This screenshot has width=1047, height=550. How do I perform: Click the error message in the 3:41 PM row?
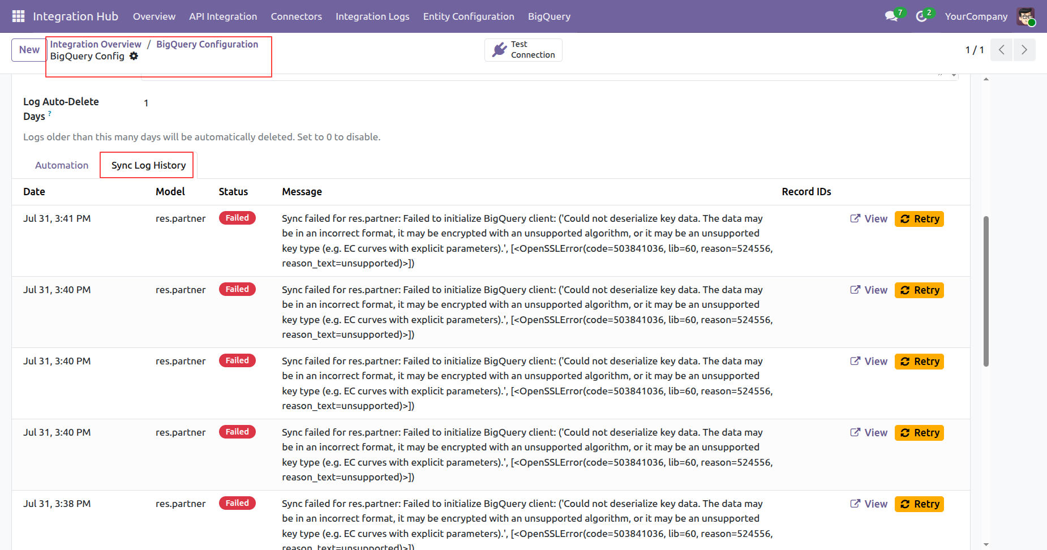pyautogui.click(x=527, y=240)
